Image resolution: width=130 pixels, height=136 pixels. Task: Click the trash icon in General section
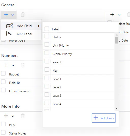coord(23,15)
